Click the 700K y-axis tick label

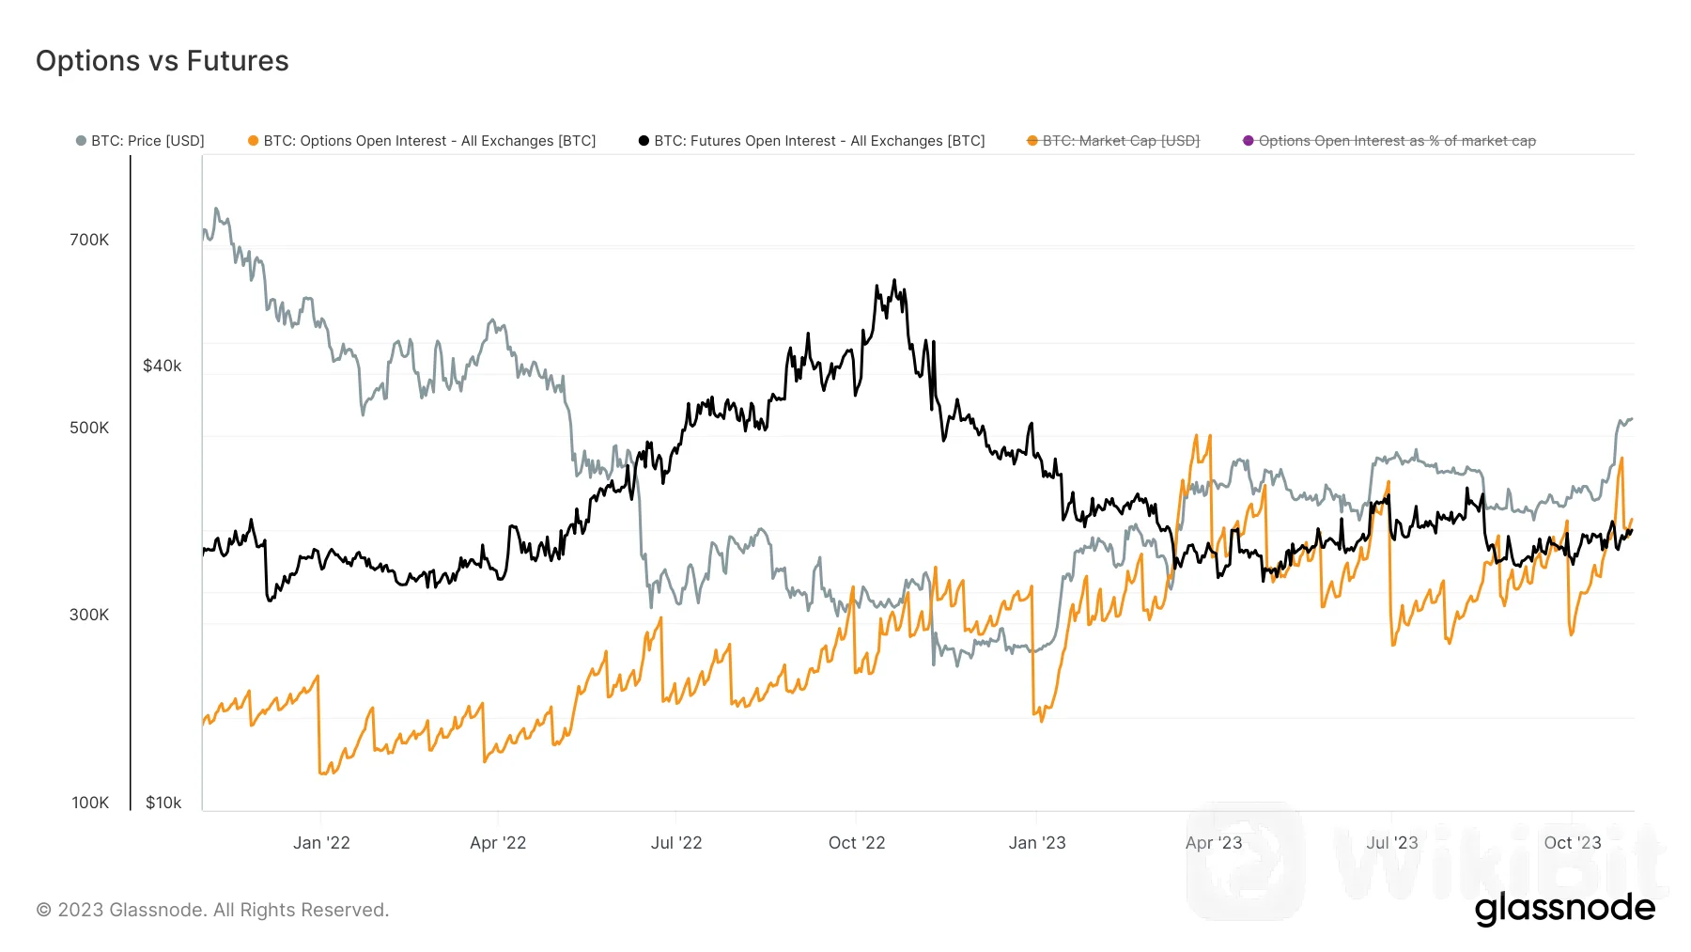coord(89,240)
